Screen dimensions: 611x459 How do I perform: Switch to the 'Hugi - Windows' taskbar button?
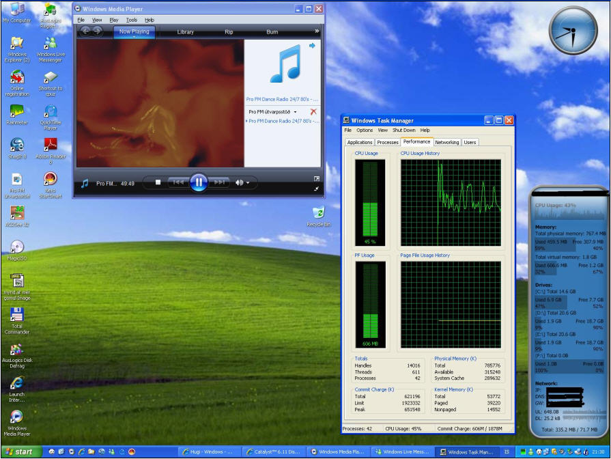coord(210,452)
